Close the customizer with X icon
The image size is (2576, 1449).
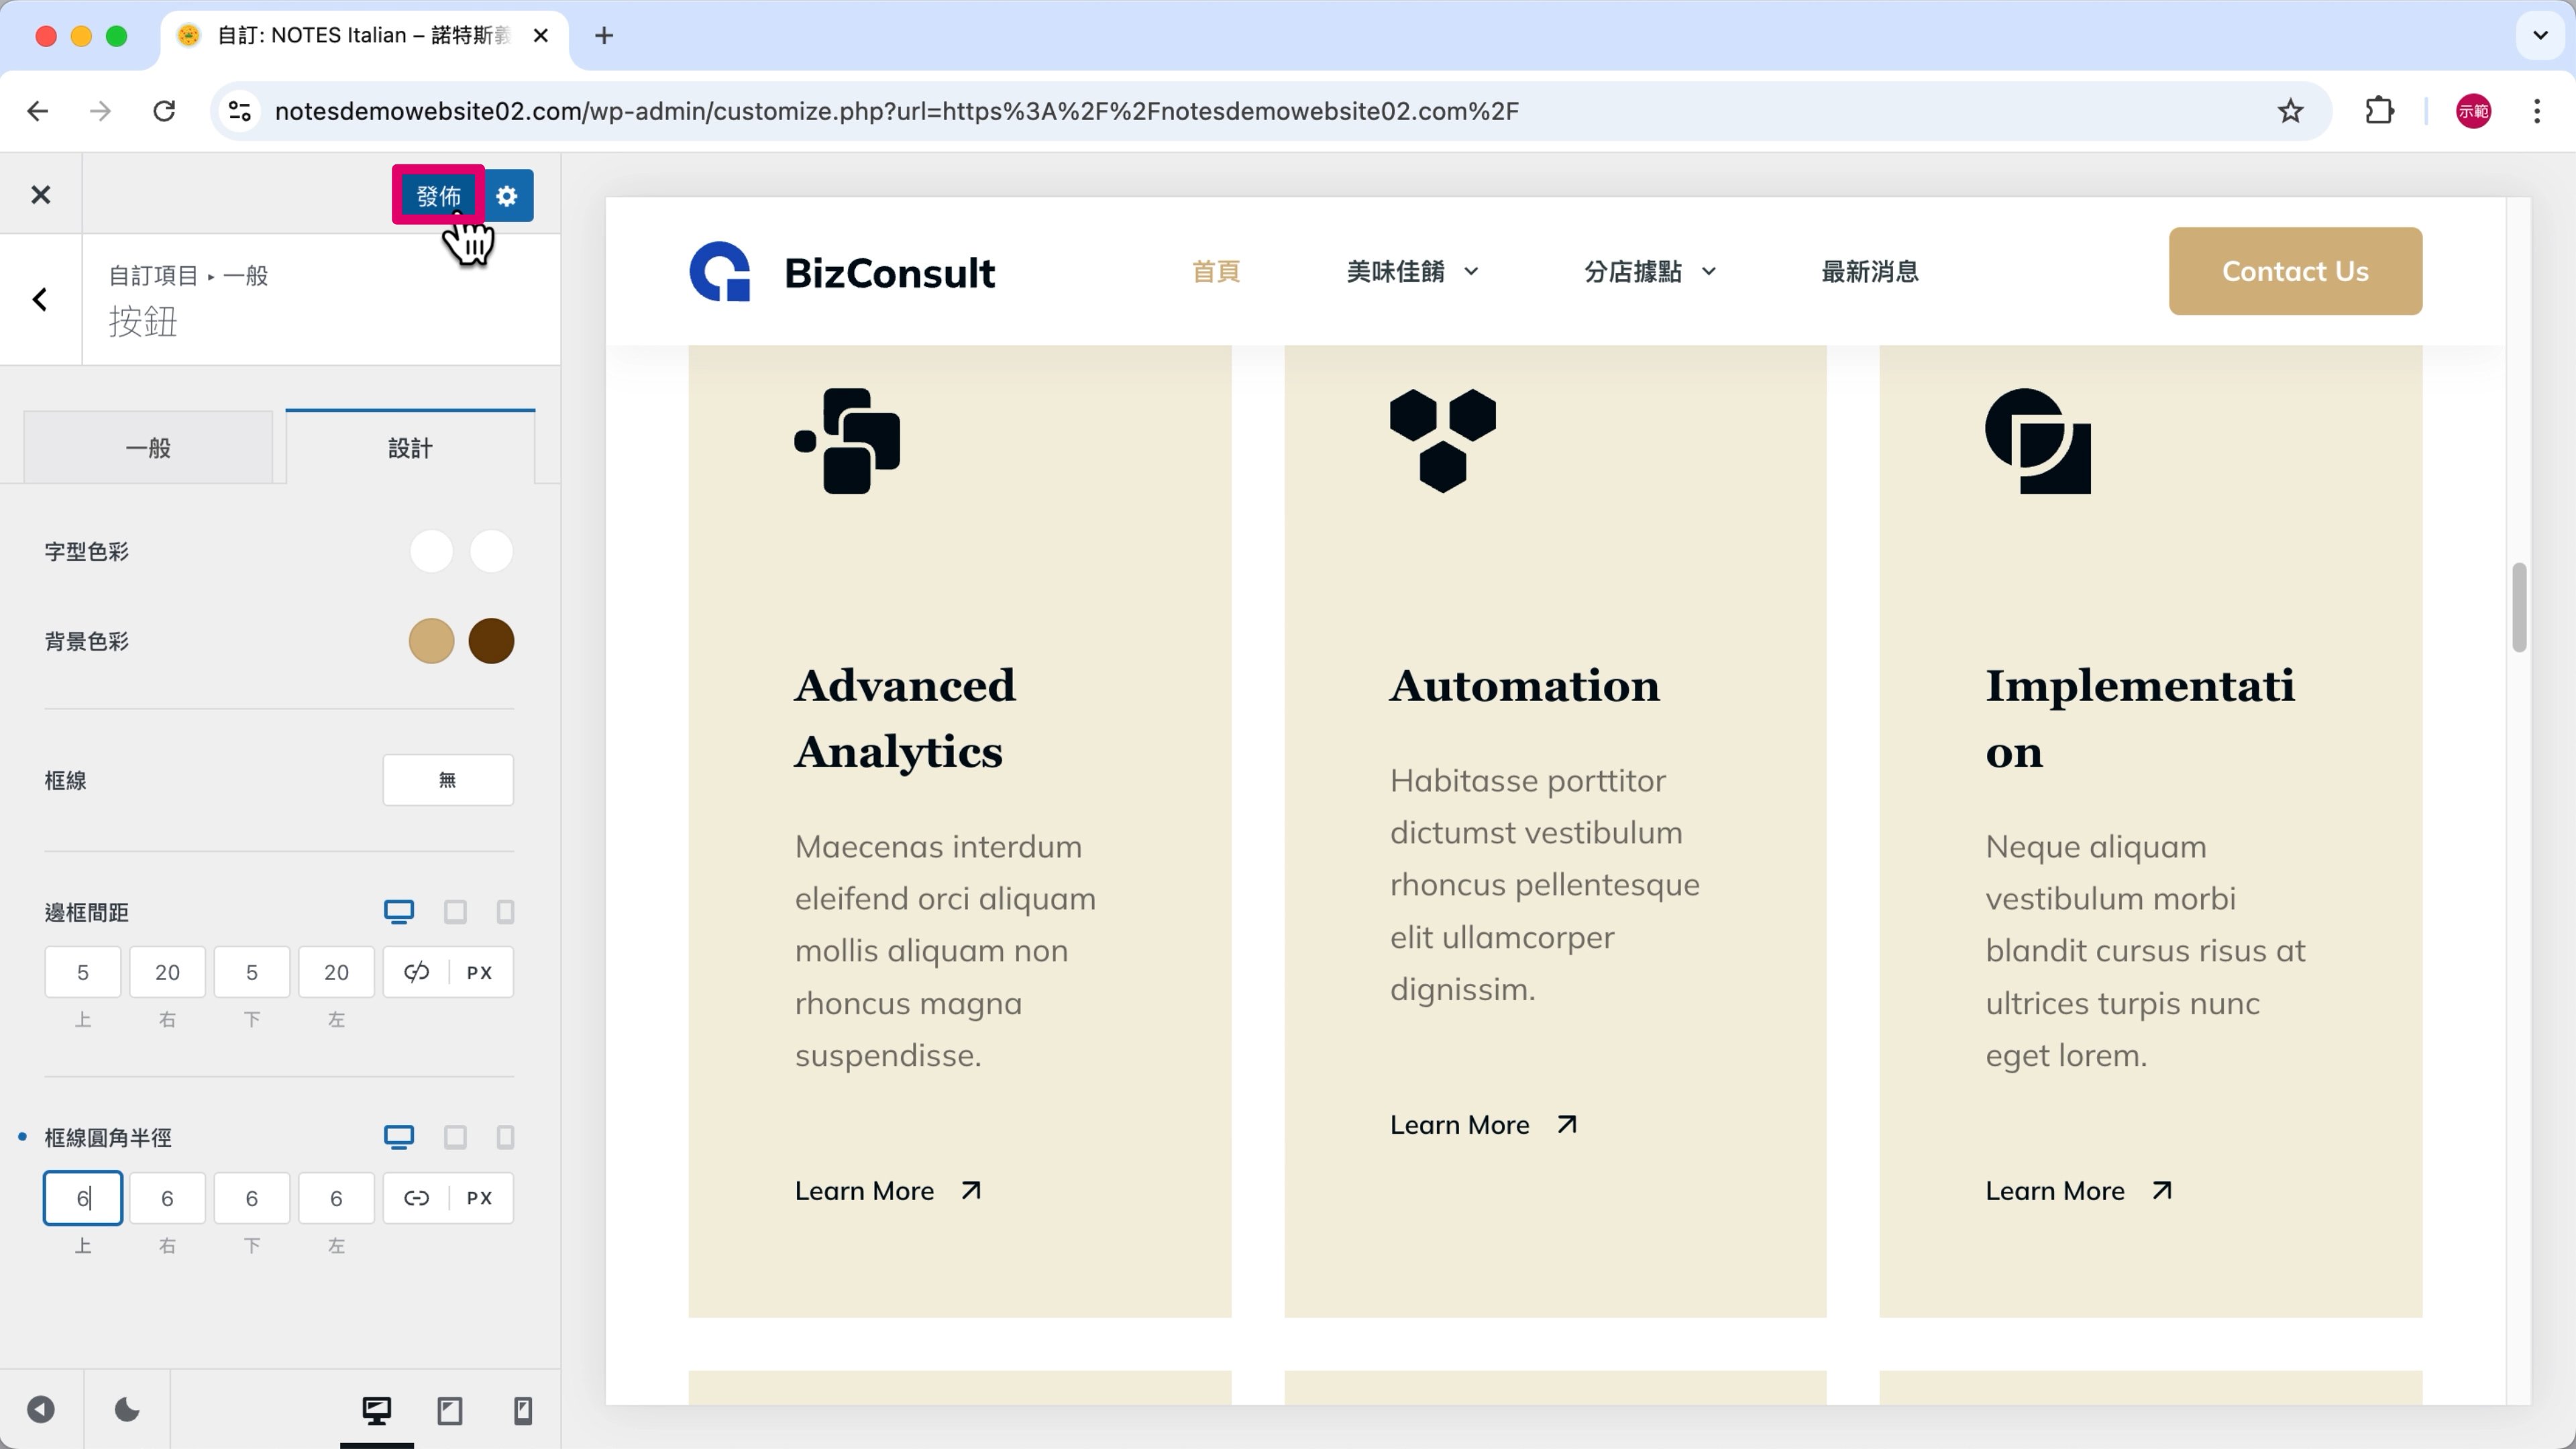[x=40, y=195]
